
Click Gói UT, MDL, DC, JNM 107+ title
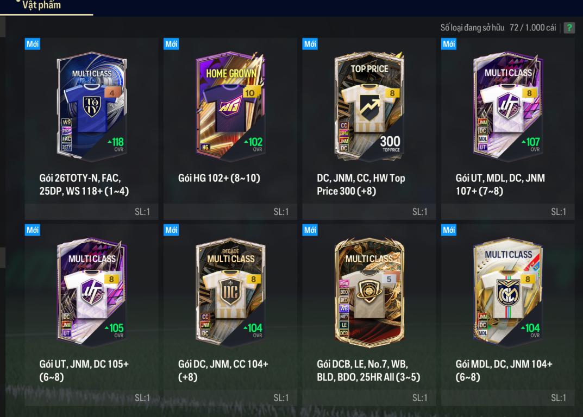point(500,185)
